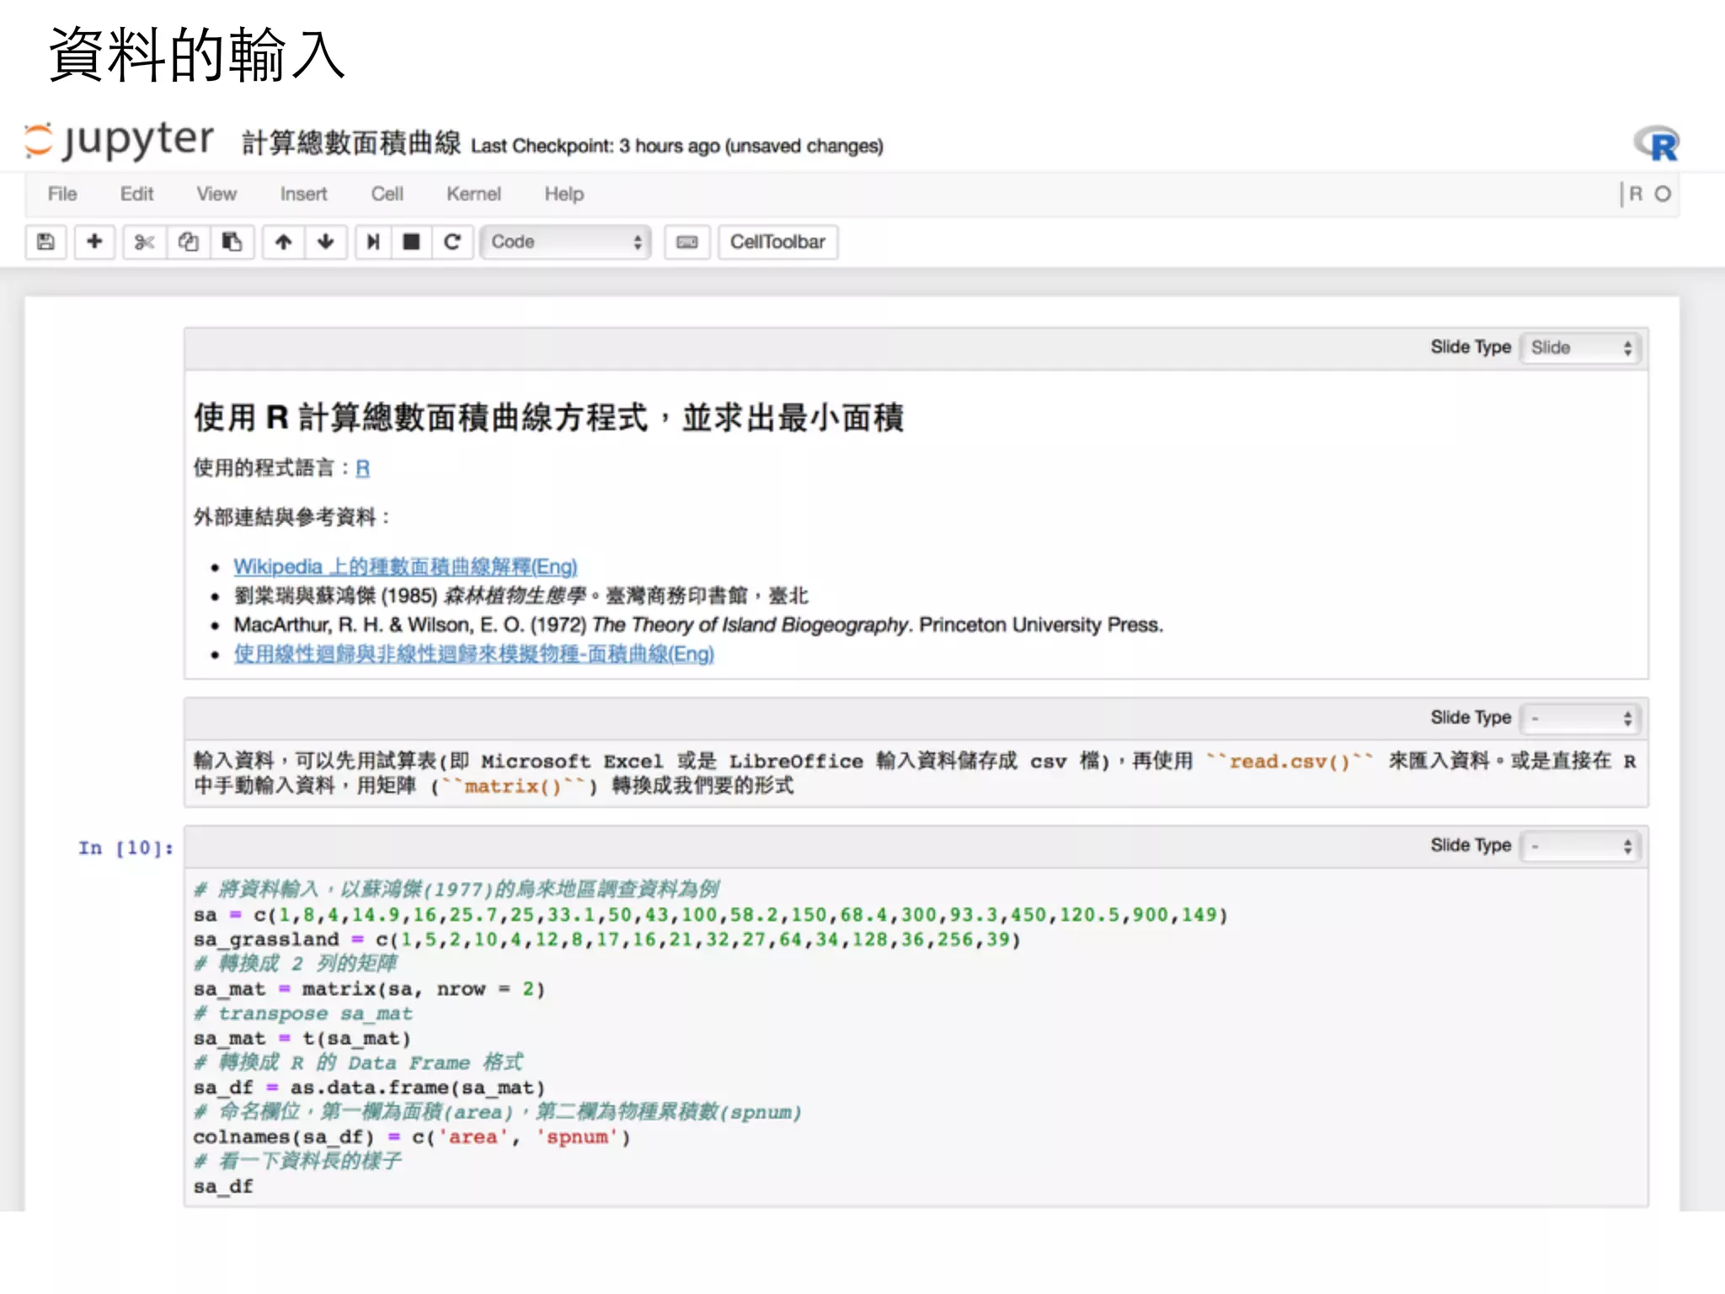
Task: Open the cell type Code dropdown
Action: tap(566, 243)
